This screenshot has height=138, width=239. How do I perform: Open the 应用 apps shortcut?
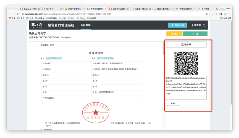(12, 18)
